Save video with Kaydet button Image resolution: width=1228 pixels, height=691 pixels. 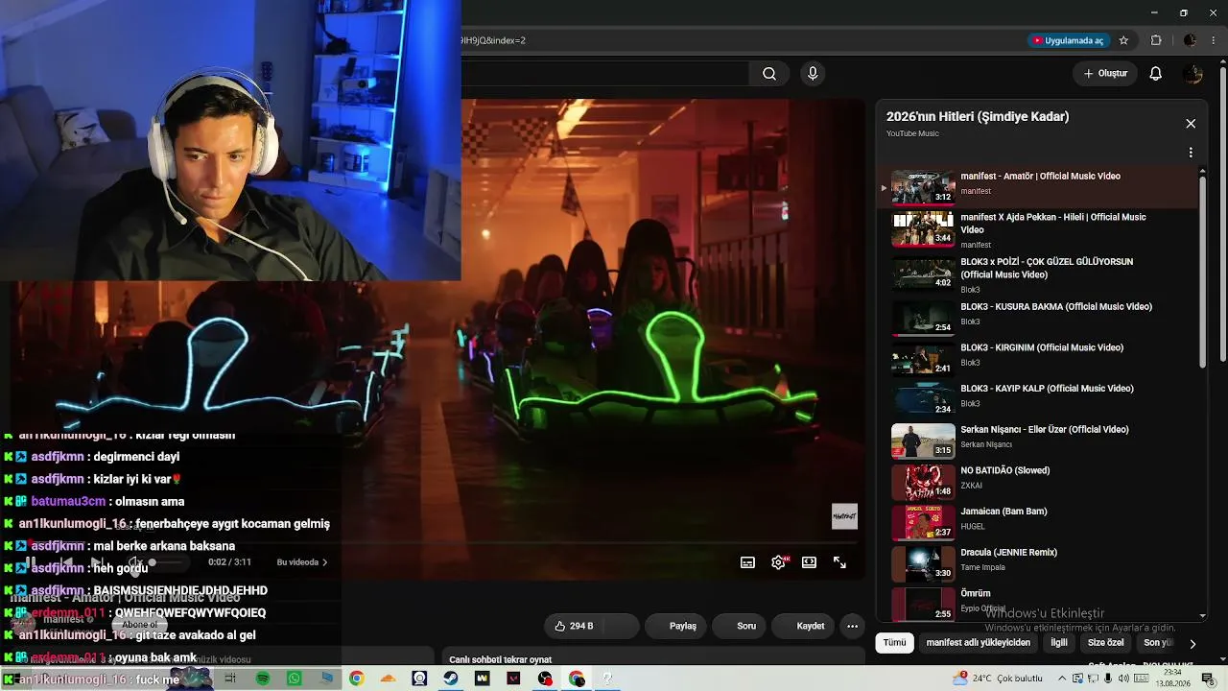tap(804, 626)
